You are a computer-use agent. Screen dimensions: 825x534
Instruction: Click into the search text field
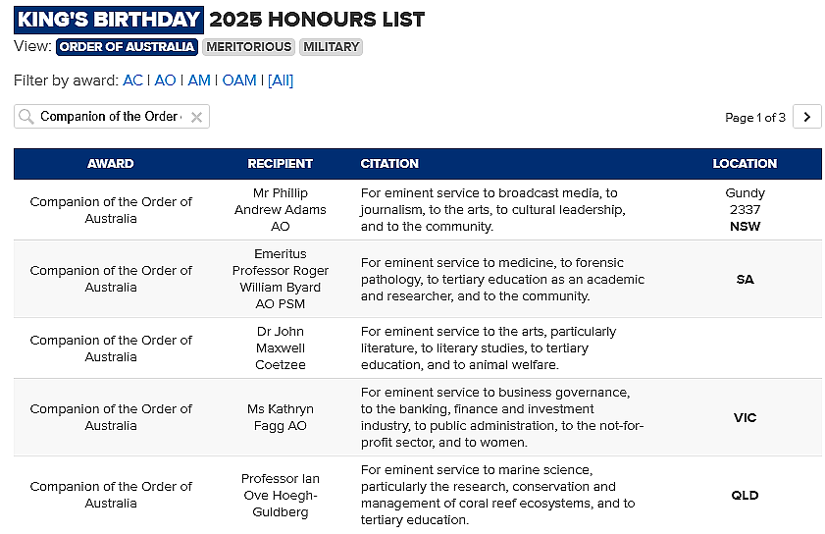click(x=112, y=117)
